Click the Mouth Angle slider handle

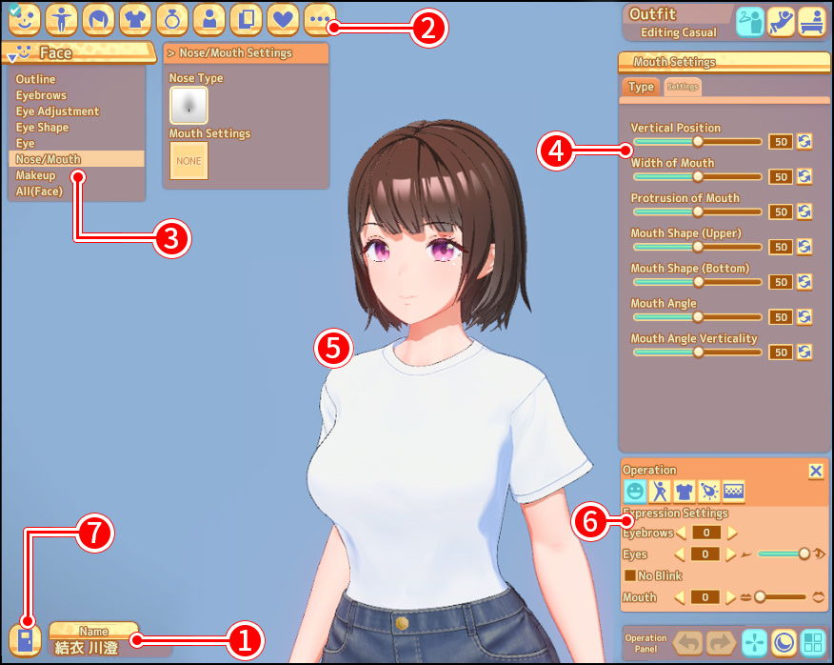(697, 316)
